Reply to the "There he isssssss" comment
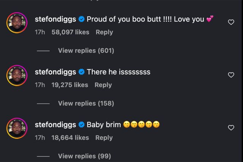 pyautogui.click(x=103, y=85)
